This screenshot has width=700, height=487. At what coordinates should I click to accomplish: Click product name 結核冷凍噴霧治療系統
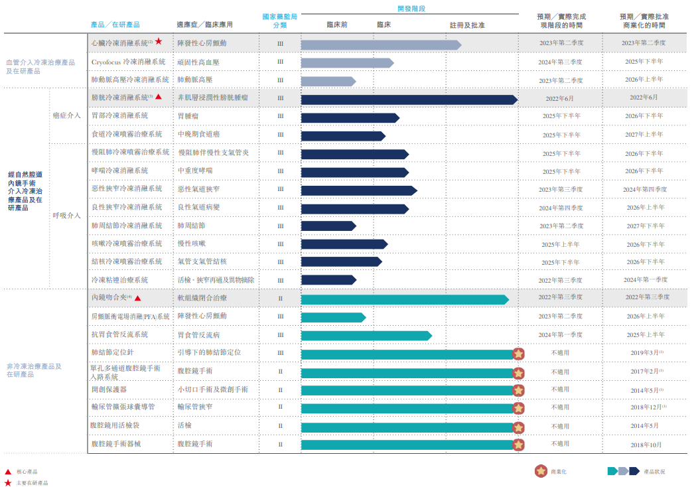coord(127,261)
